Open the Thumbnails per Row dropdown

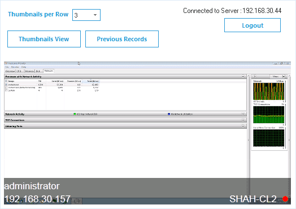click(x=86, y=15)
